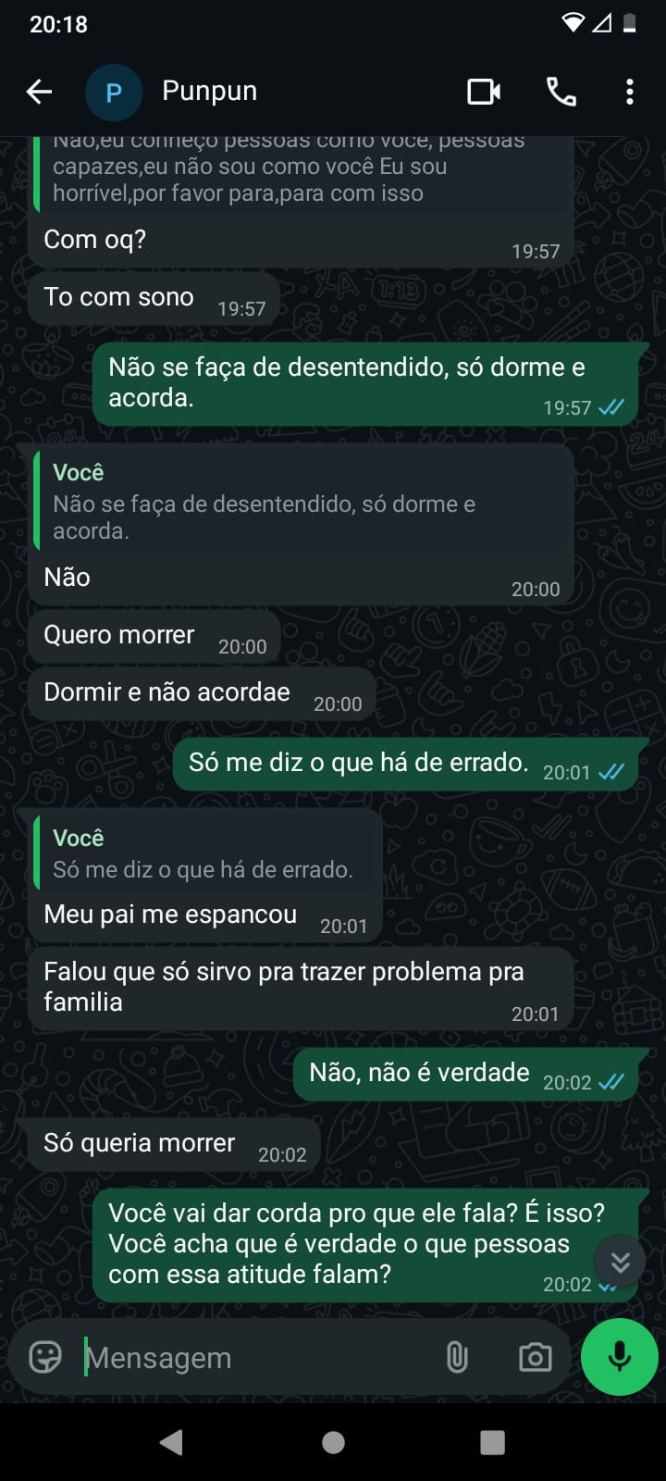Tap the back arrow to leave chat
The width and height of the screenshot is (666, 1481).
(x=39, y=92)
